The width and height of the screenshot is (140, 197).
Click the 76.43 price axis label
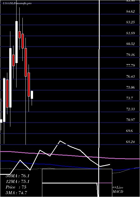coord(131,76)
